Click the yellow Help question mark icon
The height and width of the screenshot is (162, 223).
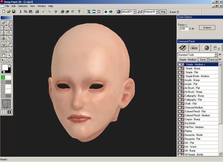tap(79, 12)
